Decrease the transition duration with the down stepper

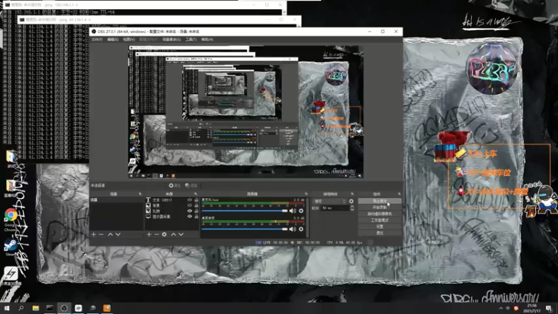(x=352, y=210)
